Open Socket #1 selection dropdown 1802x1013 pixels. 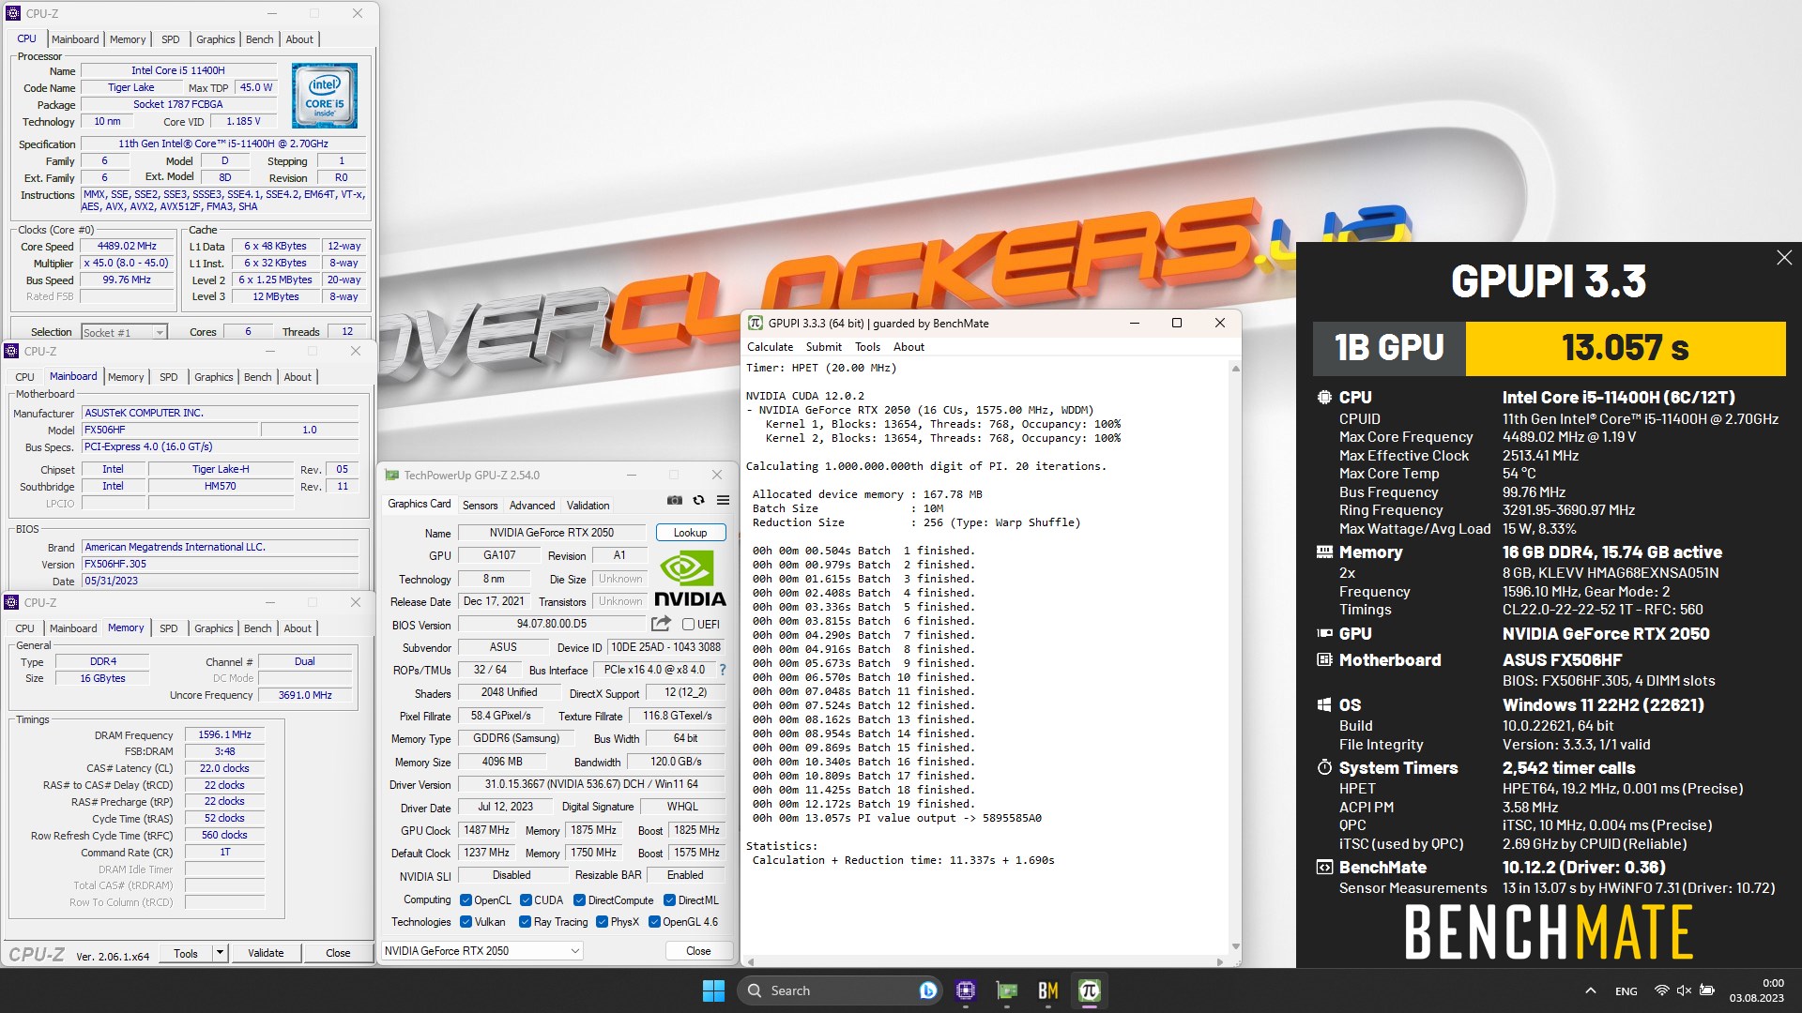point(124,332)
